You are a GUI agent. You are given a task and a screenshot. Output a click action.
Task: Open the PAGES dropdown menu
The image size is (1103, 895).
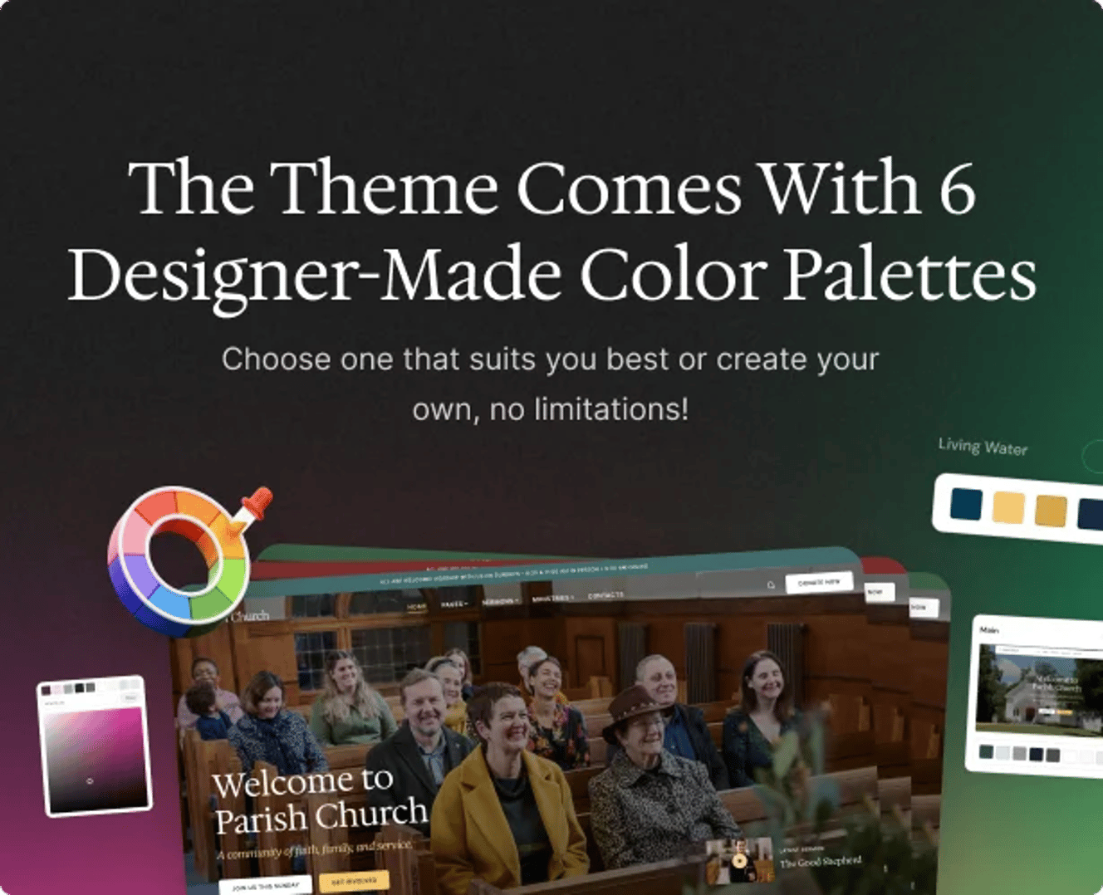coord(453,604)
